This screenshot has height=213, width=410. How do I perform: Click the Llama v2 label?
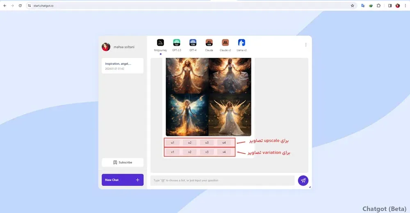tap(241, 50)
